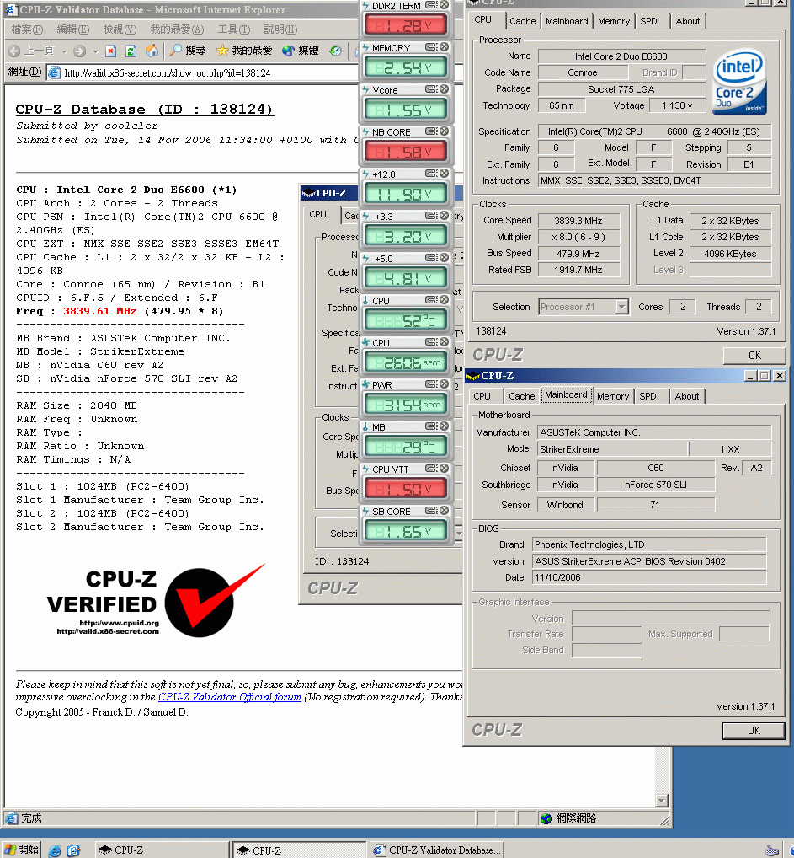Open the 編輯(E) edit menu
Viewport: 794px width, 858px height.
click(x=72, y=29)
